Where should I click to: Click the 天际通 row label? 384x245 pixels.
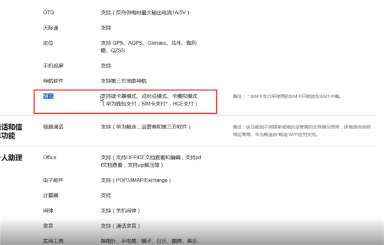[51, 28]
